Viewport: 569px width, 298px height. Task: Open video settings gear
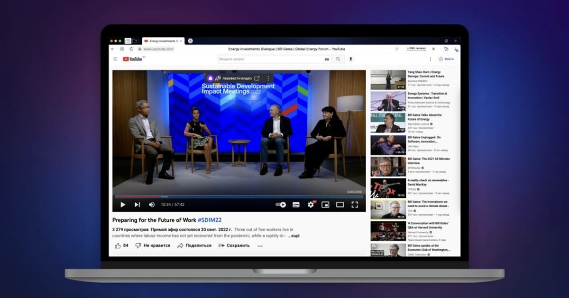pos(311,205)
